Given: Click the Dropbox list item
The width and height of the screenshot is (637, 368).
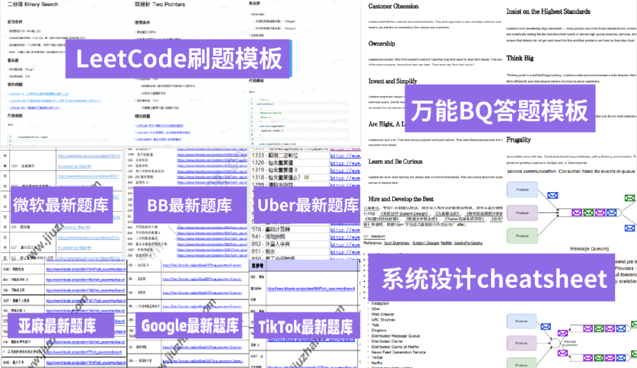Looking at the screenshot, I should [x=379, y=331].
